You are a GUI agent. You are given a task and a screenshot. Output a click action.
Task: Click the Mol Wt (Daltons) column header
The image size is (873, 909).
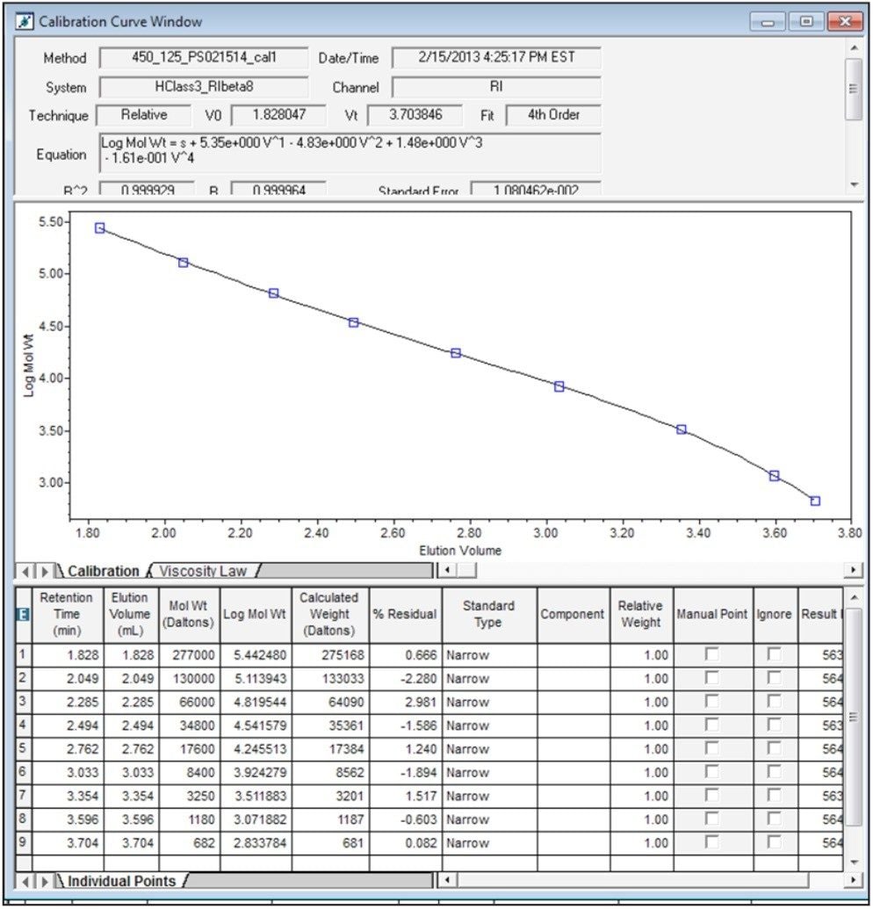point(189,615)
